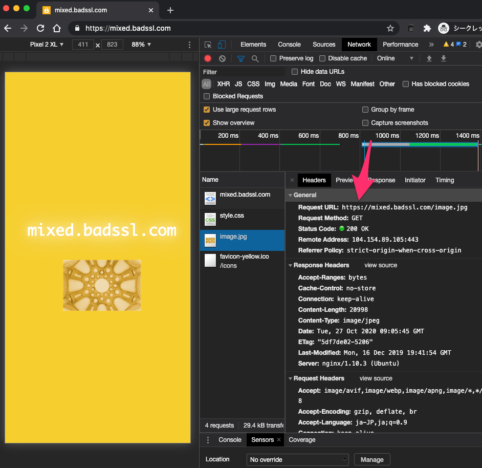Screen dimensions: 482x468
Task: View source of Response Headers
Action: (x=381, y=265)
